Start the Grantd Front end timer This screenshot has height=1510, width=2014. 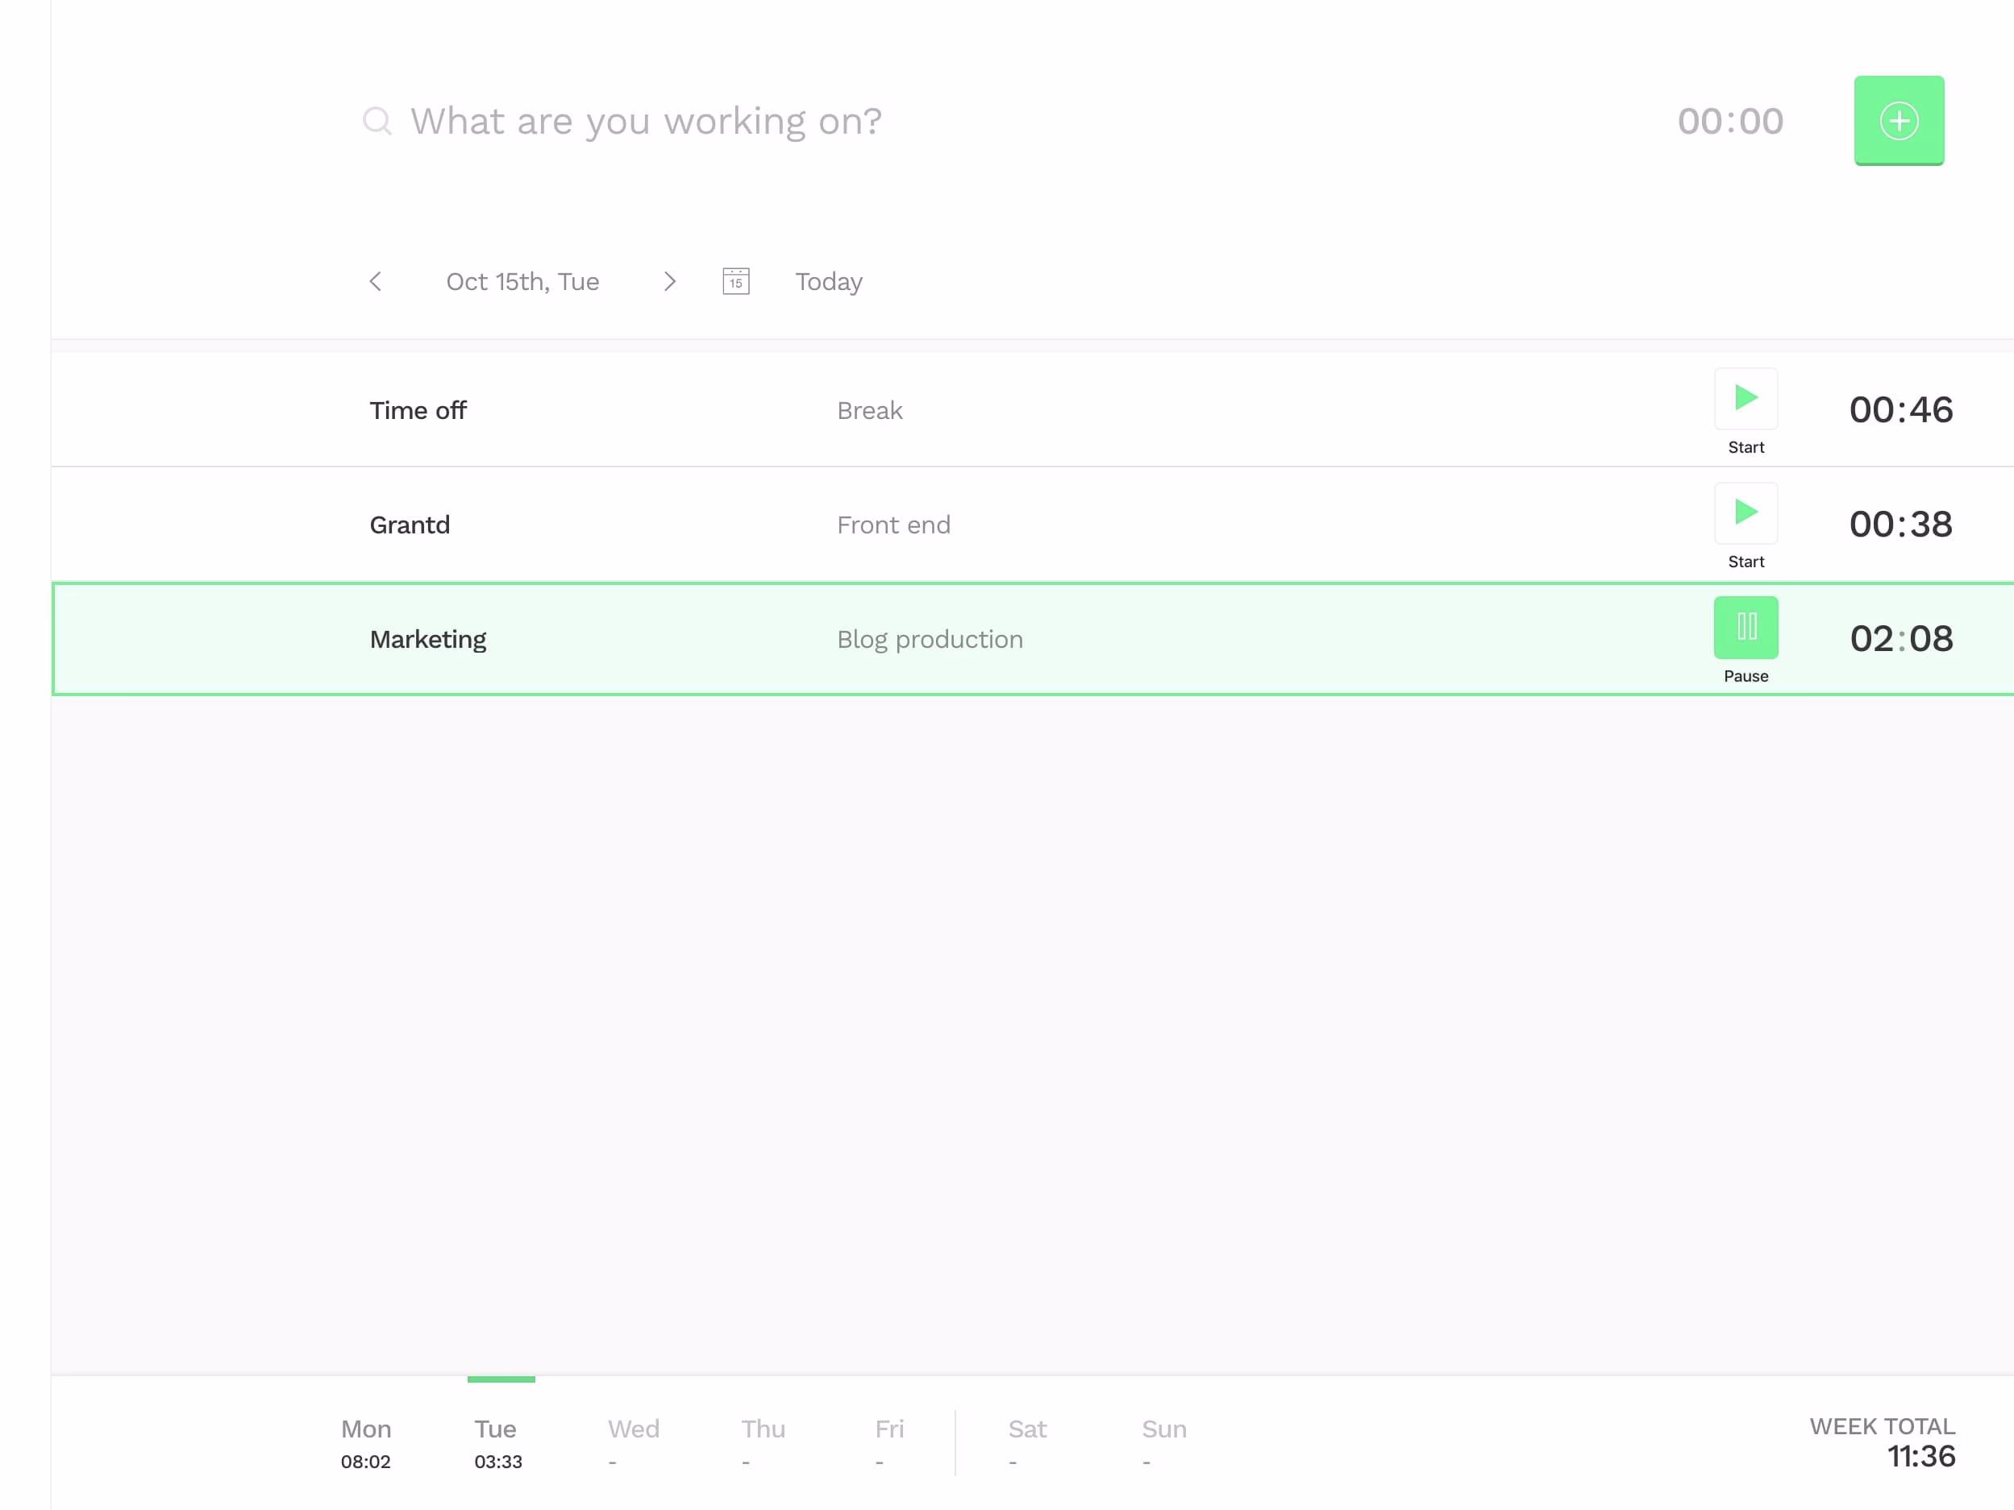tap(1746, 514)
